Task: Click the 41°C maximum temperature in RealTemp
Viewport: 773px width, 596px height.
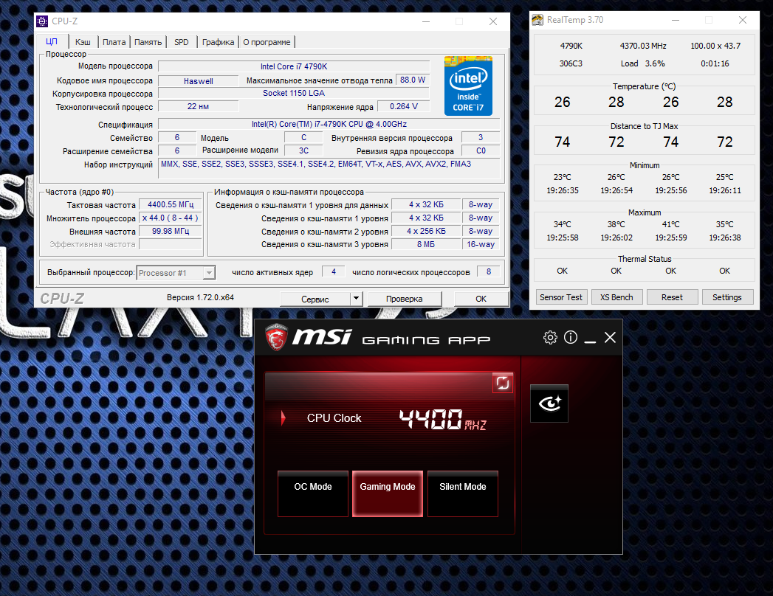Action: pyautogui.click(x=671, y=225)
